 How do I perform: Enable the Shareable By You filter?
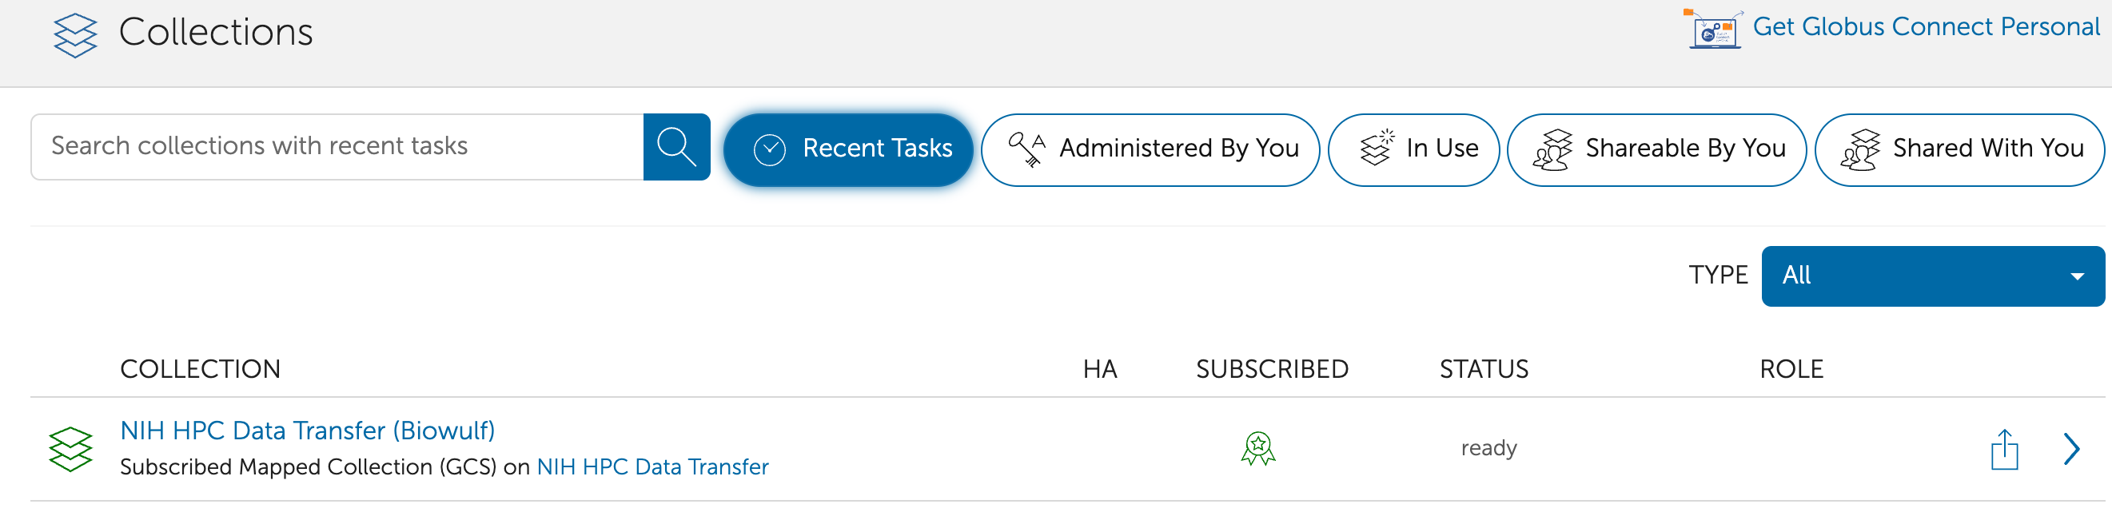coord(1656,150)
